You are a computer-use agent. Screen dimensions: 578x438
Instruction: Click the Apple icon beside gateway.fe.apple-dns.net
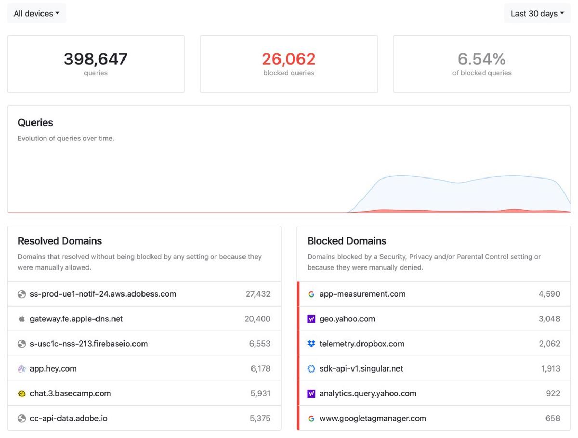(22, 319)
